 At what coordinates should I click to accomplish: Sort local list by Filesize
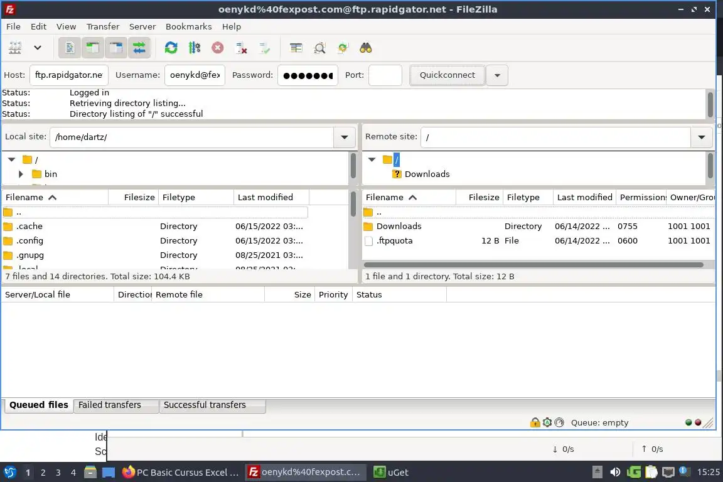(x=133, y=197)
